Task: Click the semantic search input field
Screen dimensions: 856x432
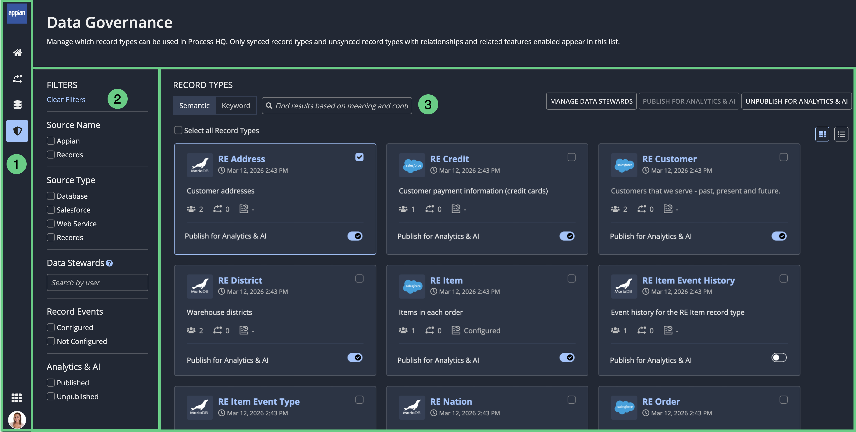Action: click(337, 106)
